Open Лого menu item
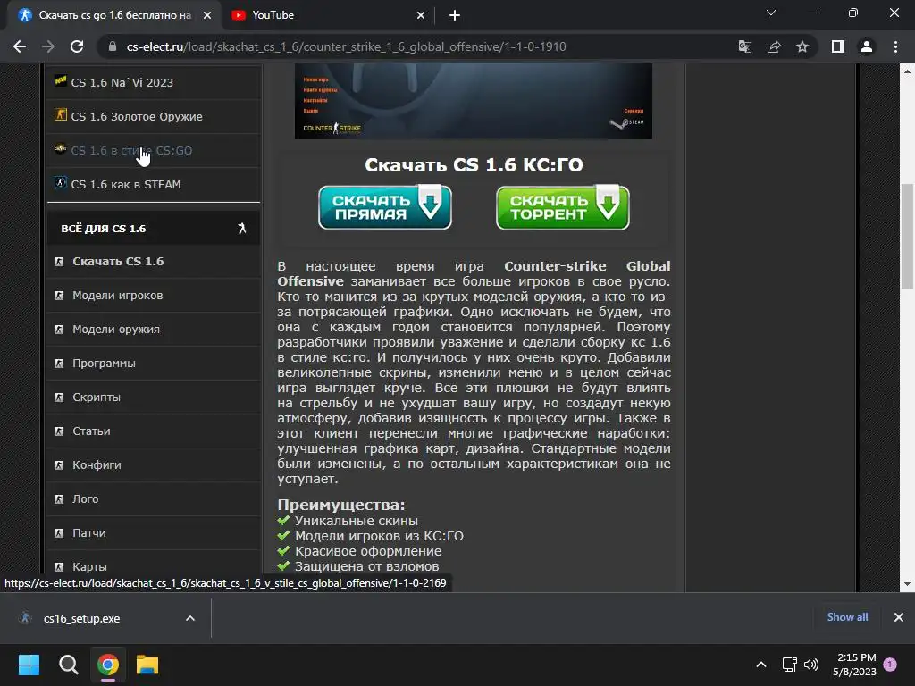Image resolution: width=915 pixels, height=686 pixels. [x=85, y=498]
